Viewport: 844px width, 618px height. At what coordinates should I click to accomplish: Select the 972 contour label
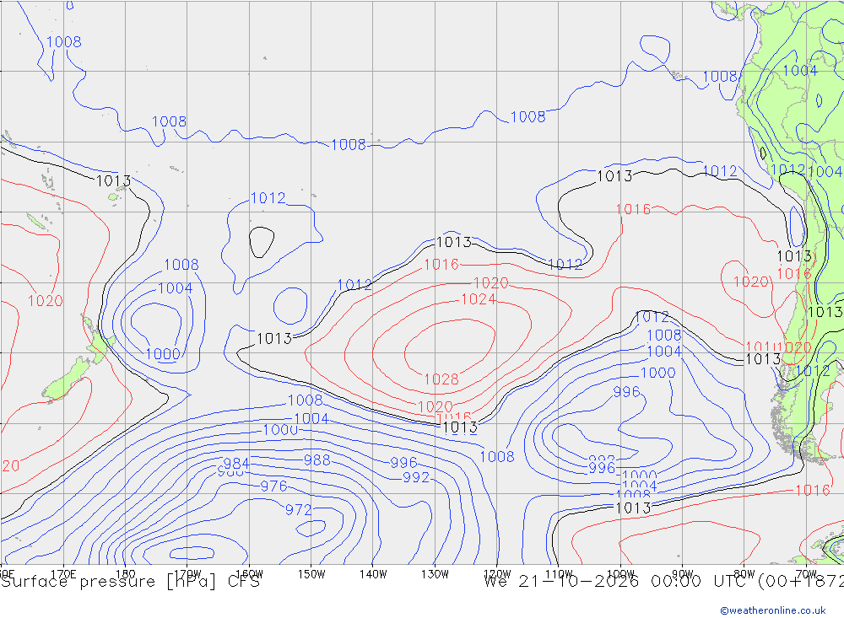298,509
